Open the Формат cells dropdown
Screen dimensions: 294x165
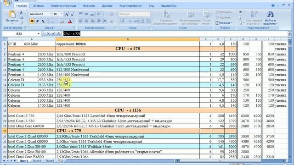[224, 23]
